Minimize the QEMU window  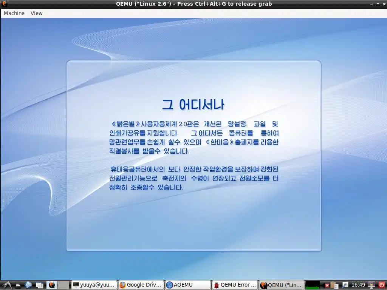click(372, 4)
